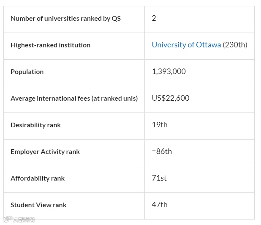This screenshot has height=225, width=261.
Task: Click the US$22,600 fee value
Action: (171, 98)
